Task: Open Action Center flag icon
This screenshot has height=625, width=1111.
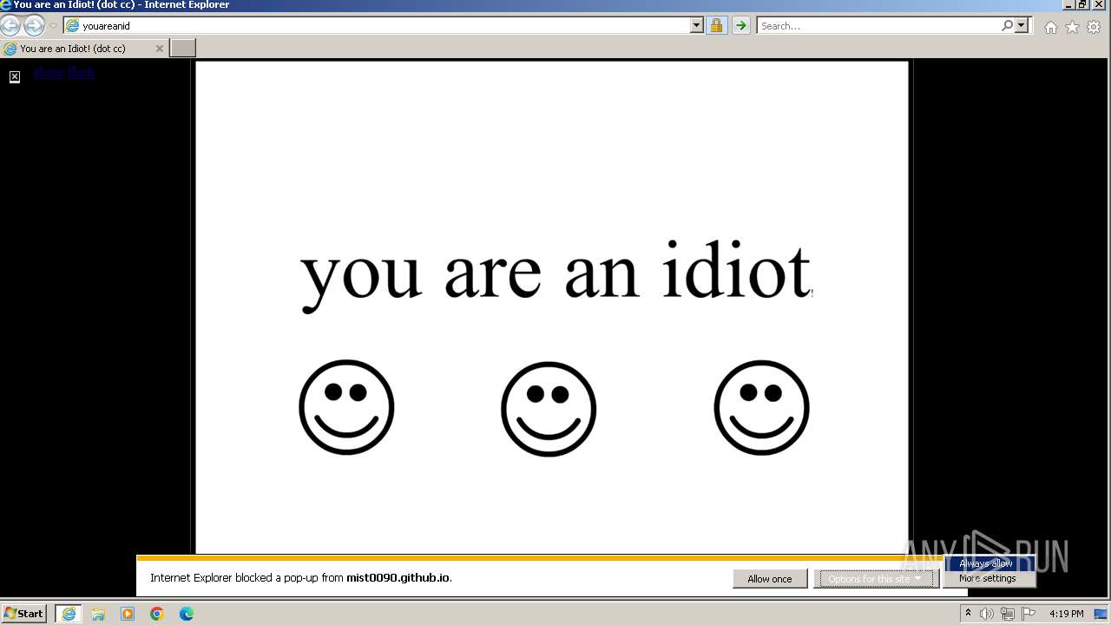Action: click(x=1029, y=614)
